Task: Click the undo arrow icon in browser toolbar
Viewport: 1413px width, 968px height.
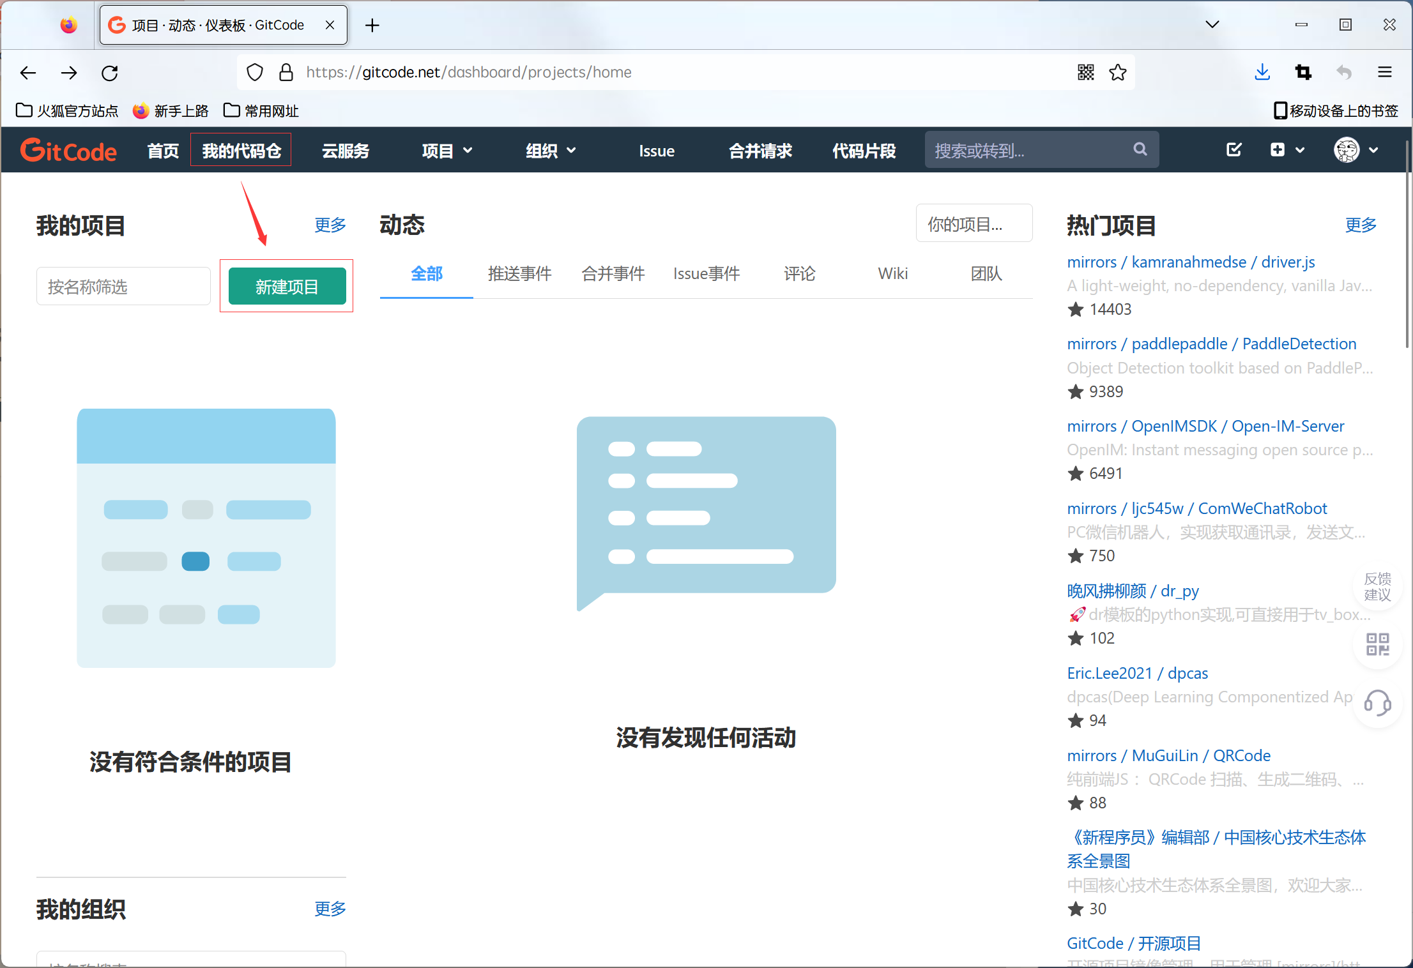Action: [1344, 72]
